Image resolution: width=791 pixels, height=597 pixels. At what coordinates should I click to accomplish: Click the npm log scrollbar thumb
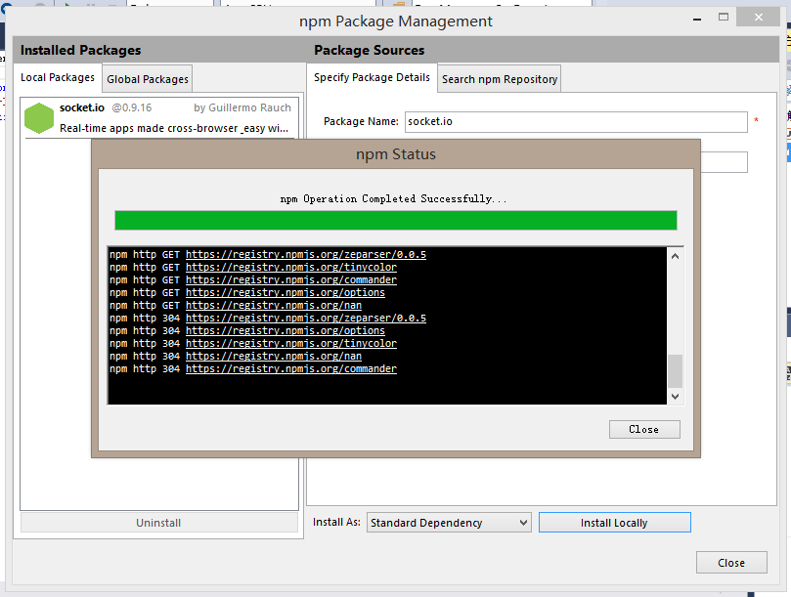(x=674, y=371)
